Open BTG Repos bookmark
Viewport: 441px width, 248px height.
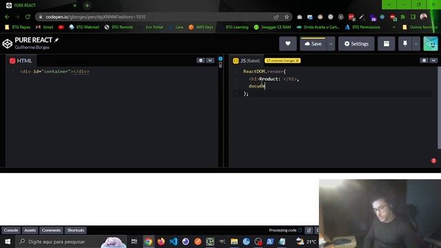click(18, 27)
